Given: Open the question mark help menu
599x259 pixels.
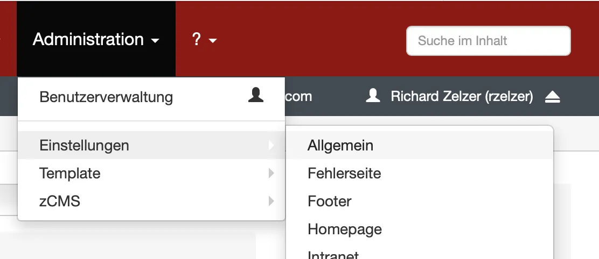Looking at the screenshot, I should [x=197, y=39].
